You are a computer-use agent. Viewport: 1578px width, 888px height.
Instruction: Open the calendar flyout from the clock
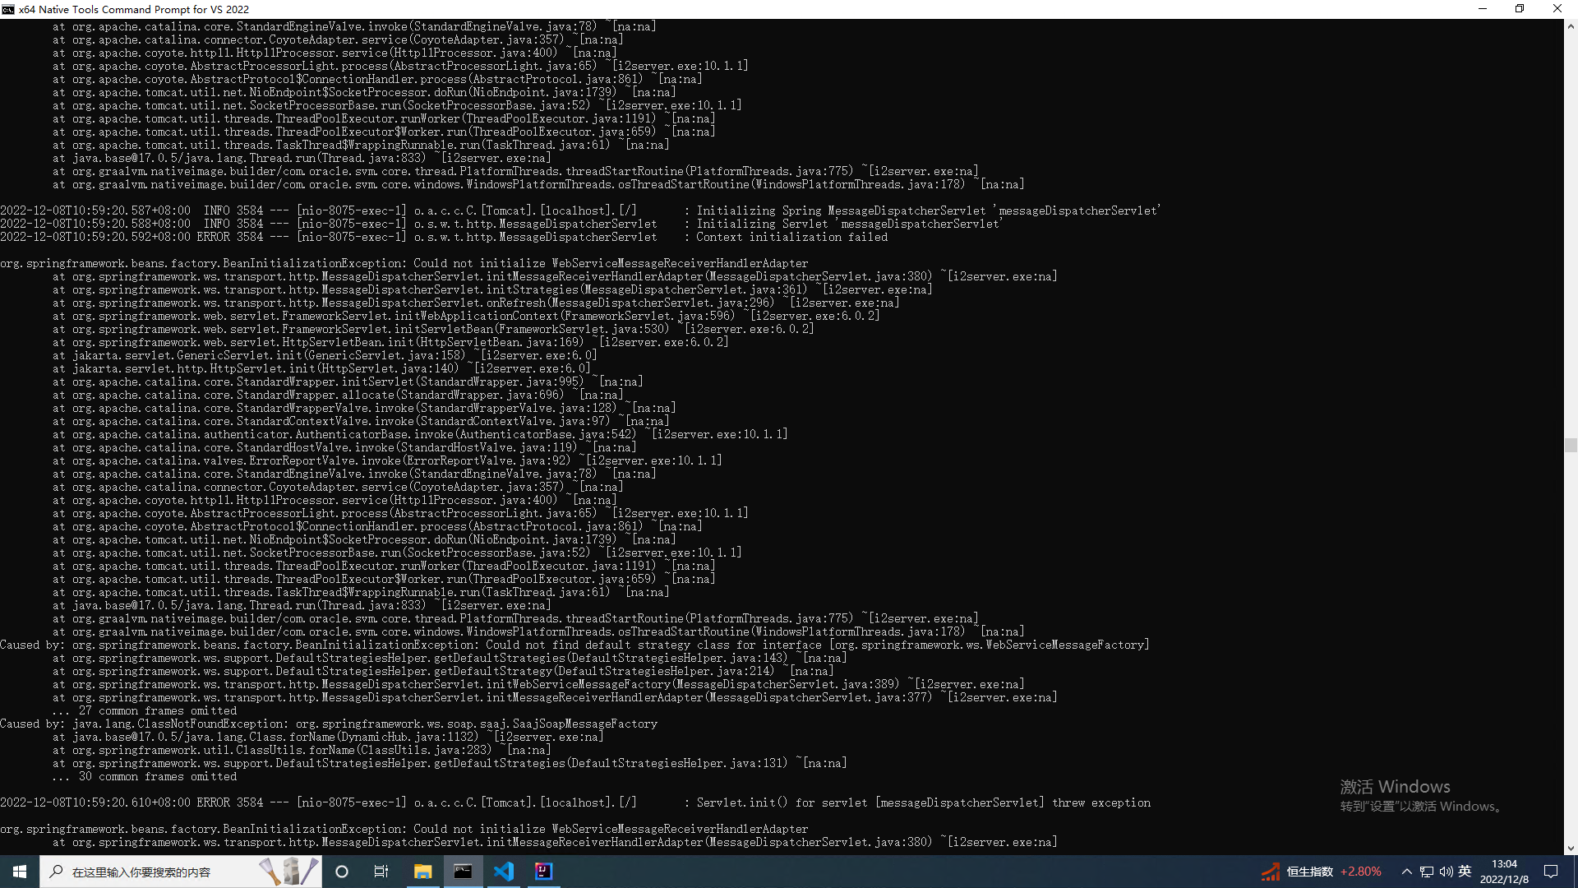[1504, 871]
